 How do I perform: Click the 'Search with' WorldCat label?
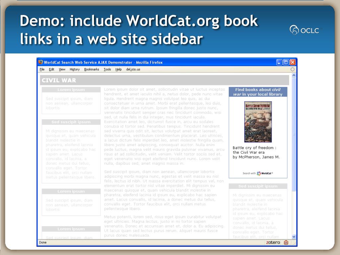tap(249, 173)
